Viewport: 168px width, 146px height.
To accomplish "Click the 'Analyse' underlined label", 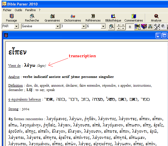I will click(14, 77).
